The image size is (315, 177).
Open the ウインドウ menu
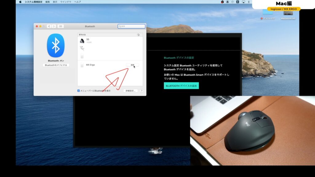[66, 2]
